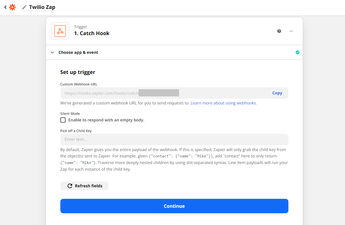Collapse section using chevron beside Choose app & event
Screen dimensions: 345x225
click(52, 52)
